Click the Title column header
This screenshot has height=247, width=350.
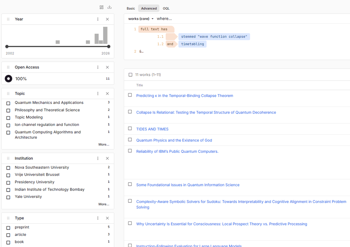[x=139, y=85]
